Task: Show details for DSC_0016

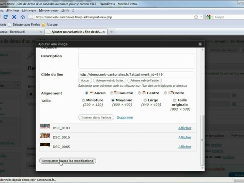Action: pos(185,138)
